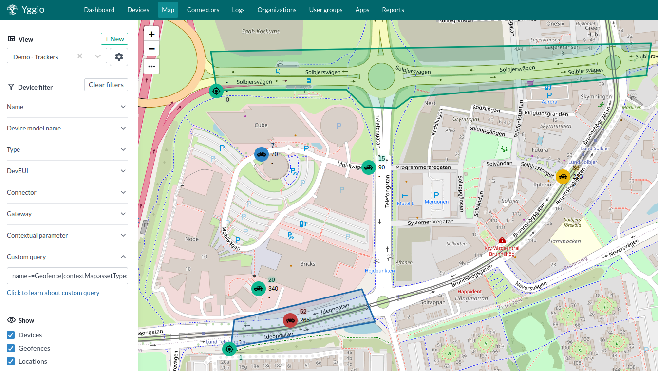
Task: Click the geofence anchor marker on Ideongatan
Action: pos(229,349)
